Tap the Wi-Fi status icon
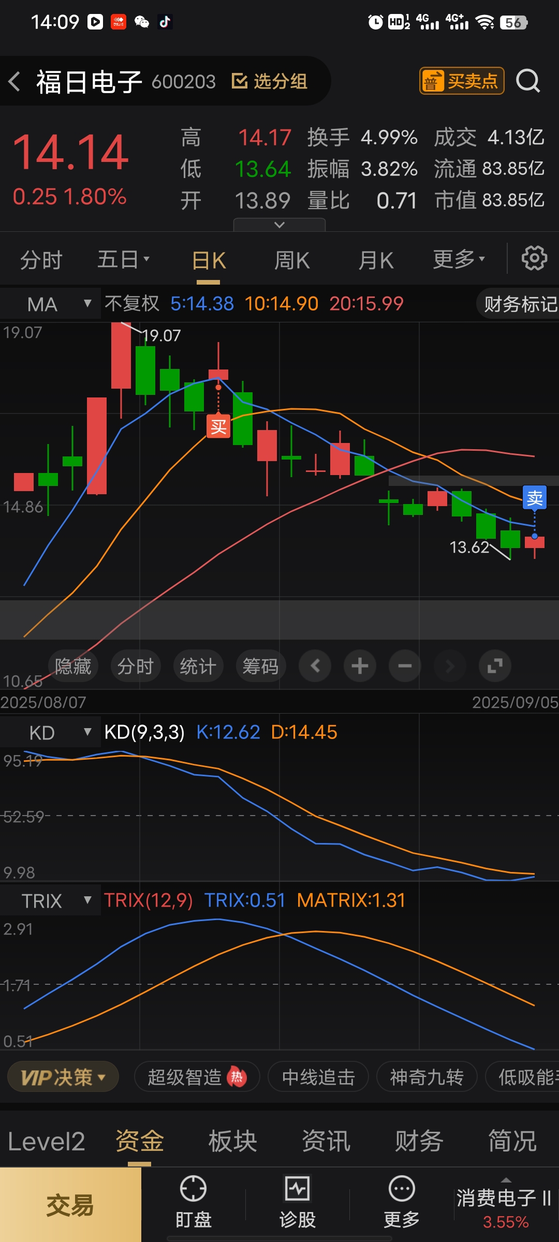 485,22
